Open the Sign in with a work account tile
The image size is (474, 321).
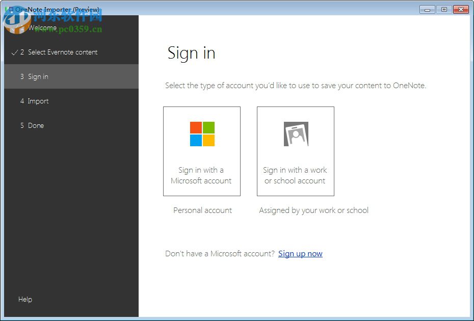pos(295,151)
